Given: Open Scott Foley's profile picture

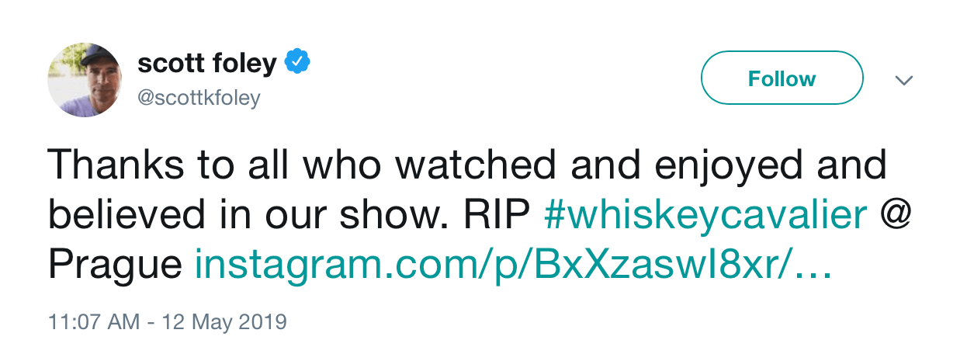Looking at the screenshot, I should click(85, 79).
